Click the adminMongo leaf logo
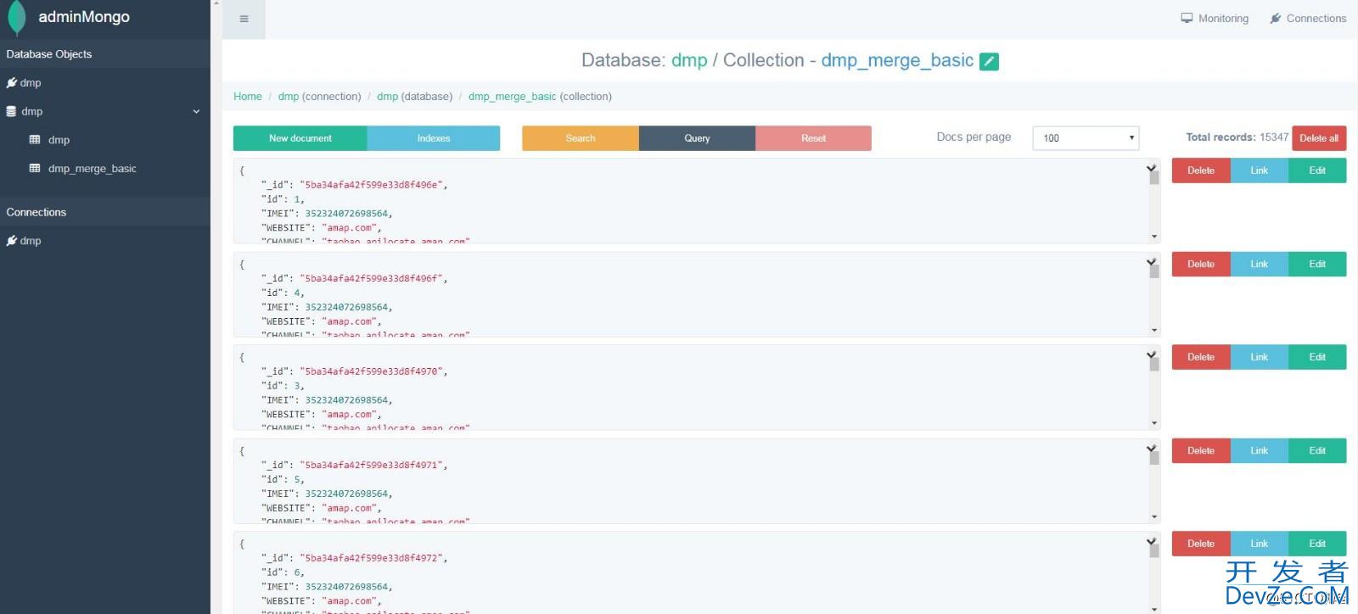The height and width of the screenshot is (614, 1358). [16, 18]
